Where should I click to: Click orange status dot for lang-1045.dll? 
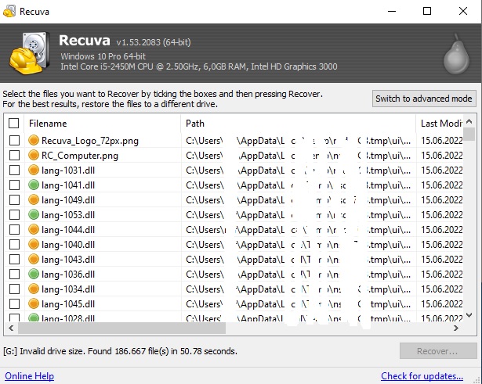coord(34,303)
